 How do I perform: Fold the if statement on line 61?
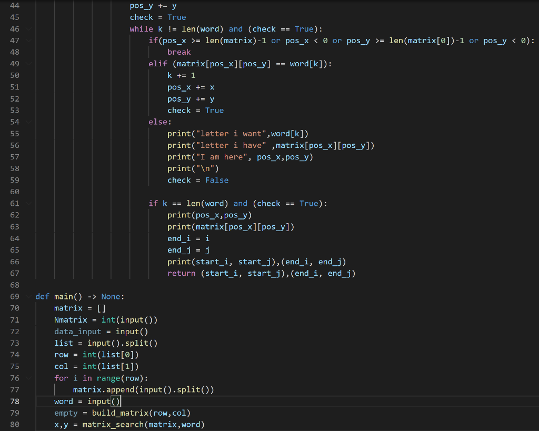tap(29, 203)
